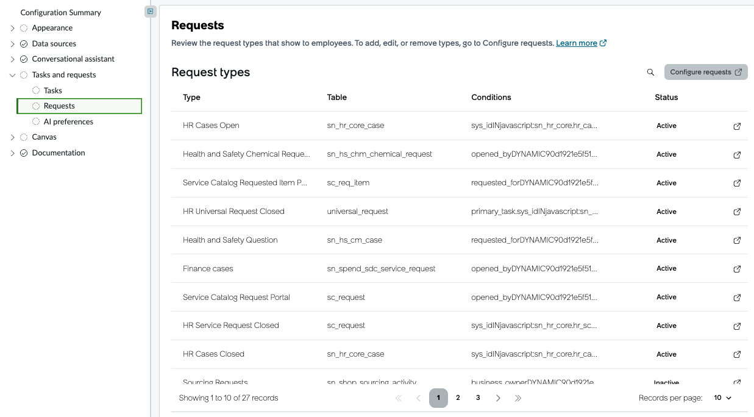This screenshot has height=417, width=754.
Task: Open Service Catalog Requested Item external link icon
Action: tap(737, 183)
